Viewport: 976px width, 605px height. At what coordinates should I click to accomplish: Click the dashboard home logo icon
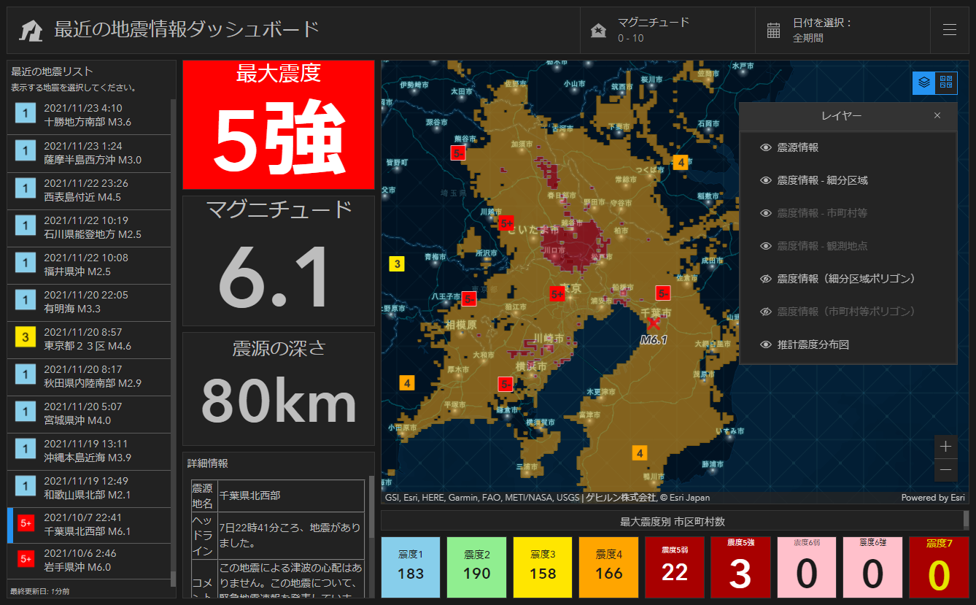tap(31, 30)
